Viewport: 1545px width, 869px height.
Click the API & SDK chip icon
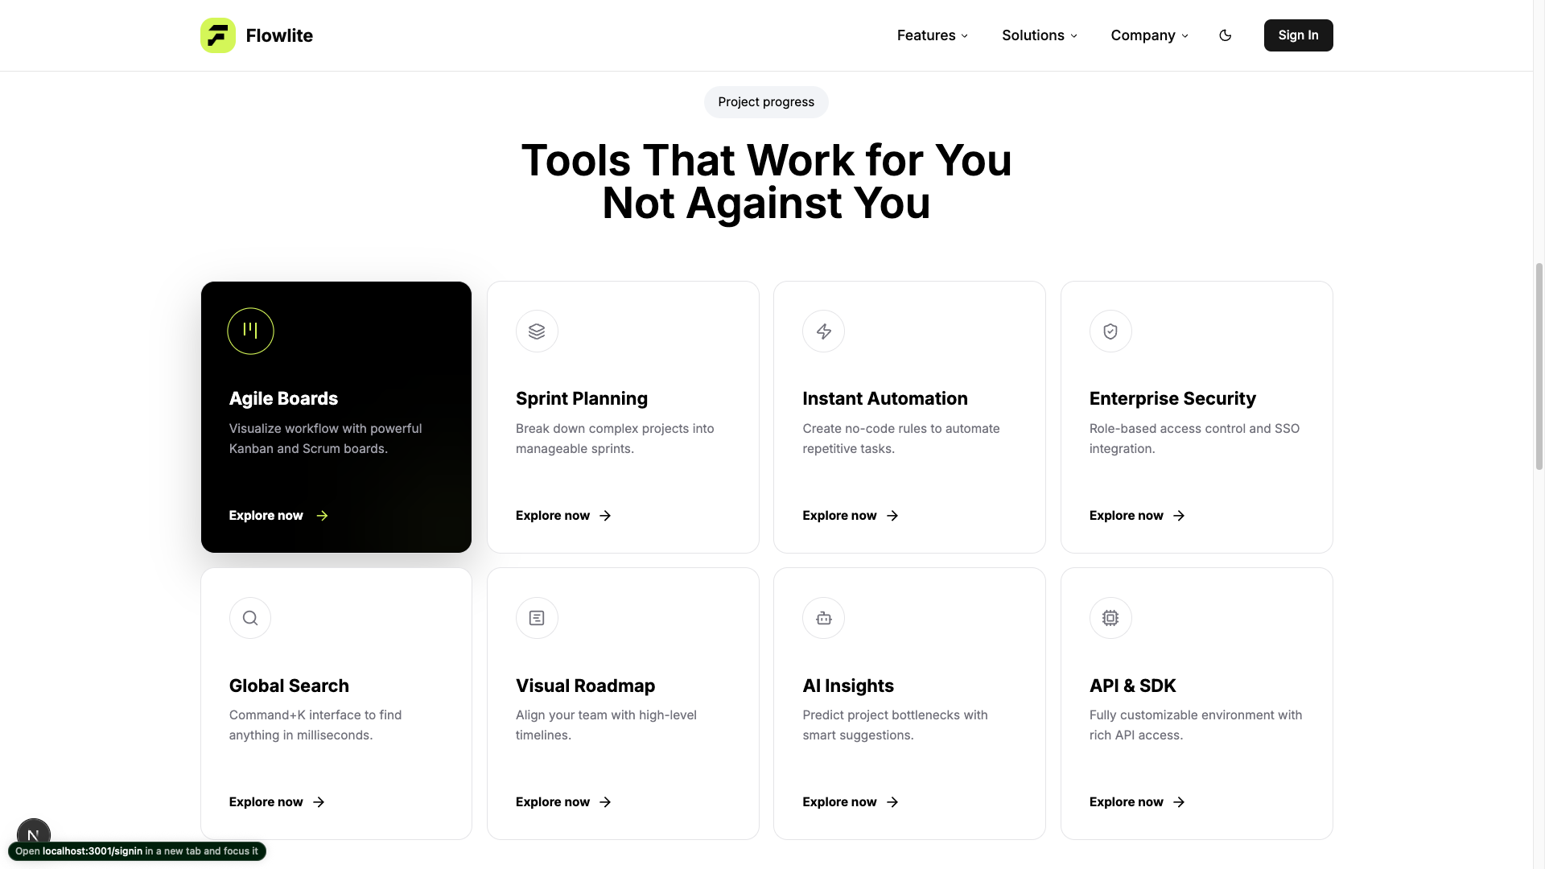pos(1110,618)
